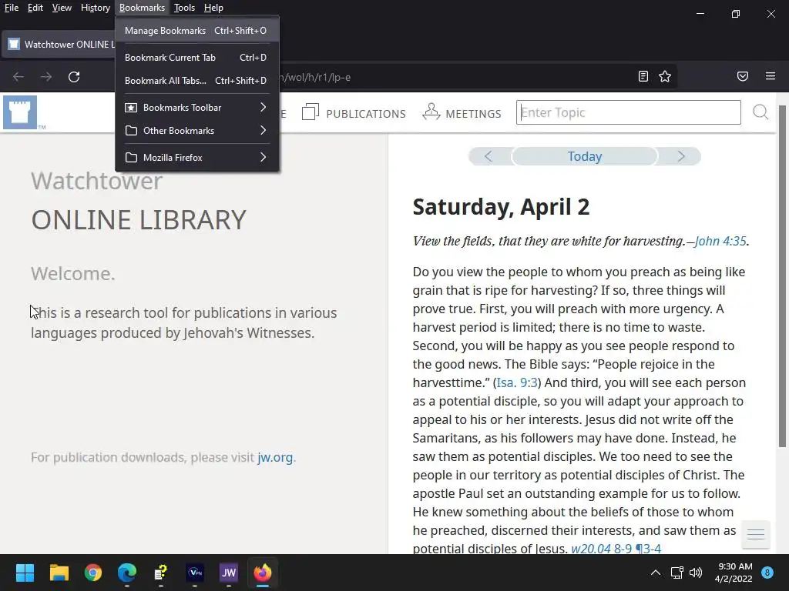Open the History menu

(95, 8)
